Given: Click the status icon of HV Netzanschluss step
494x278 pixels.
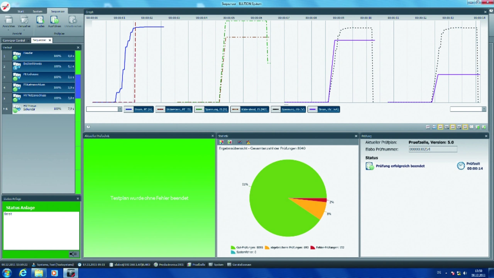Looking at the screenshot, I should (17, 98).
